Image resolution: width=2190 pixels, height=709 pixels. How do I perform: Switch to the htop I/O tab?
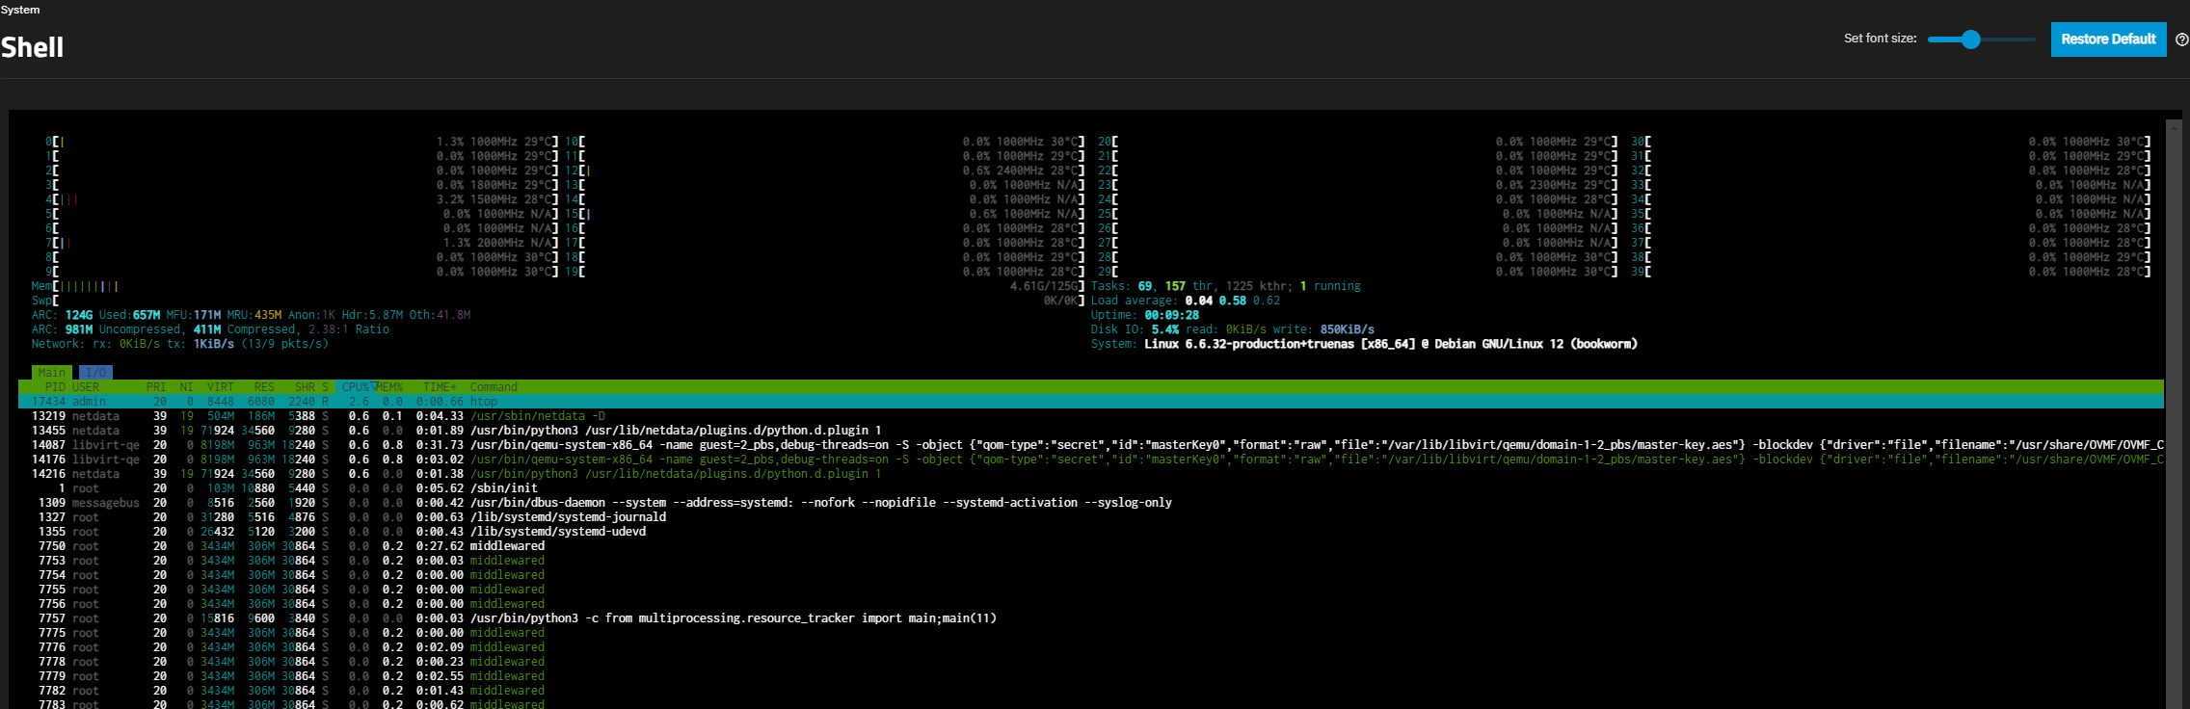tap(96, 373)
